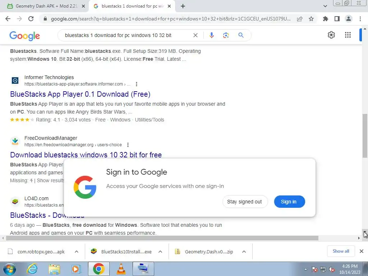Viewport: 368px width, 276px height.
Task: Click the scroll-right arrow of horizontal scrollbar
Action: (359, 238)
